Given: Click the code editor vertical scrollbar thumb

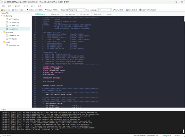Looking at the screenshot, I should 184,19.
